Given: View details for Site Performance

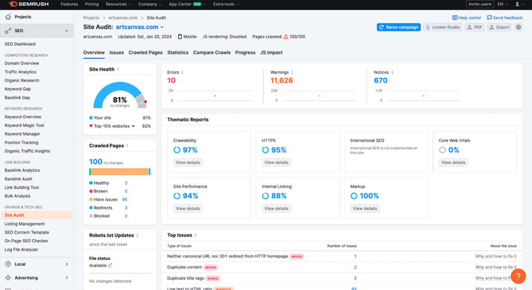Looking at the screenshot, I should [x=188, y=208].
